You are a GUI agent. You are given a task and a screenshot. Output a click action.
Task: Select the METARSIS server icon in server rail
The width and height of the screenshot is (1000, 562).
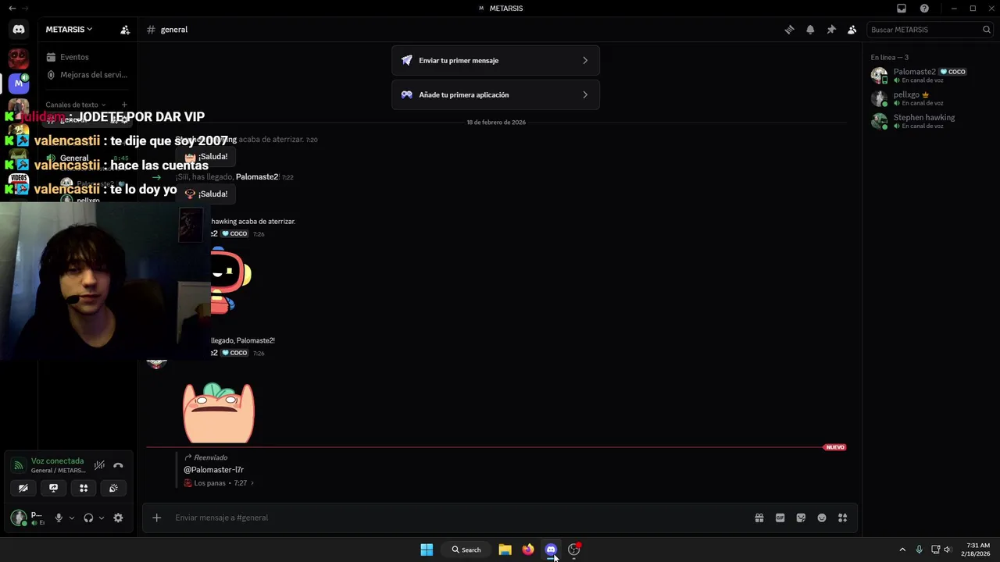tap(19, 83)
